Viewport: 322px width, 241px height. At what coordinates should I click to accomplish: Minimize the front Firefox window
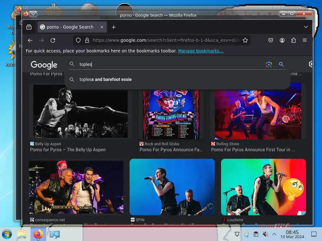284,14
